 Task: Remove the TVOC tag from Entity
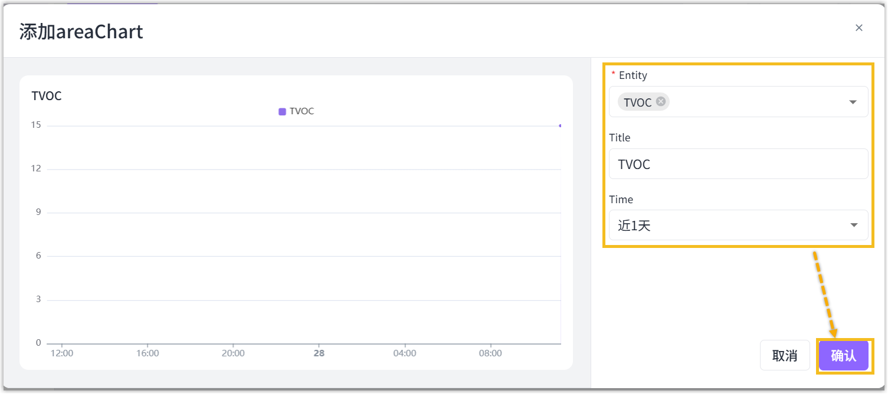pyautogui.click(x=661, y=101)
